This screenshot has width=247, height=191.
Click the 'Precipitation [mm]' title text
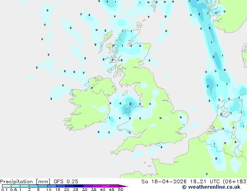pyautogui.click(x=25, y=182)
